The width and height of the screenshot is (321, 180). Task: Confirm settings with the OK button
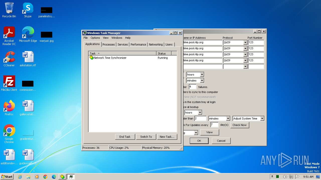tap(199, 141)
